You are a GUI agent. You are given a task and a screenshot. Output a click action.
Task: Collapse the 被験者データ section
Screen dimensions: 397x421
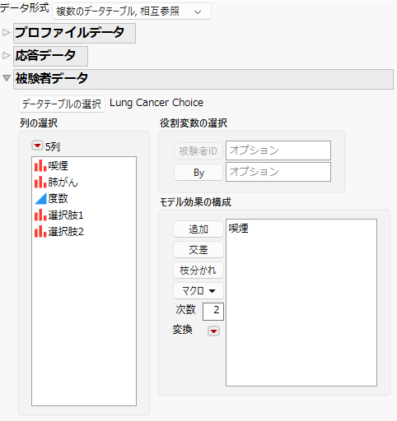point(7,78)
